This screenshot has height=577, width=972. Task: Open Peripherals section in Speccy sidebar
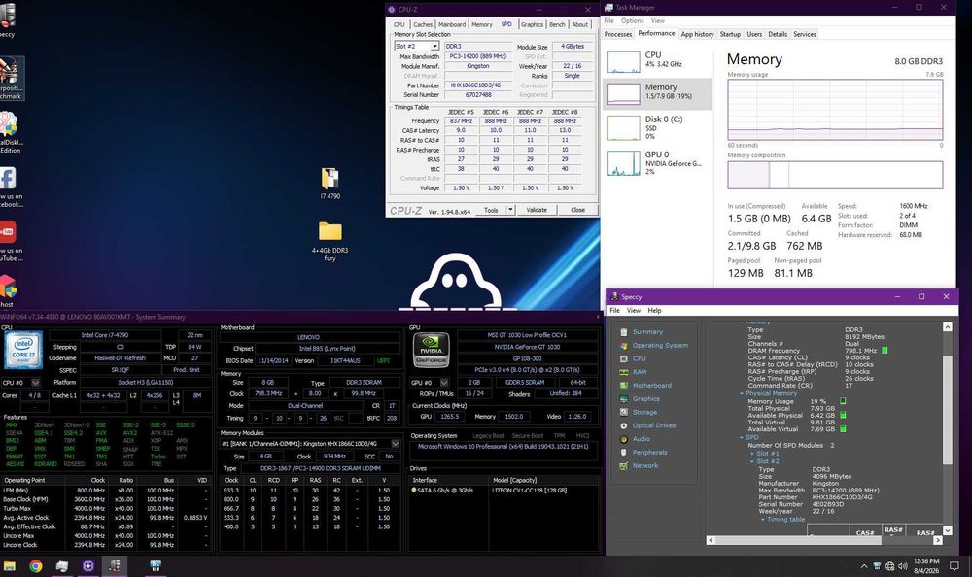click(649, 453)
